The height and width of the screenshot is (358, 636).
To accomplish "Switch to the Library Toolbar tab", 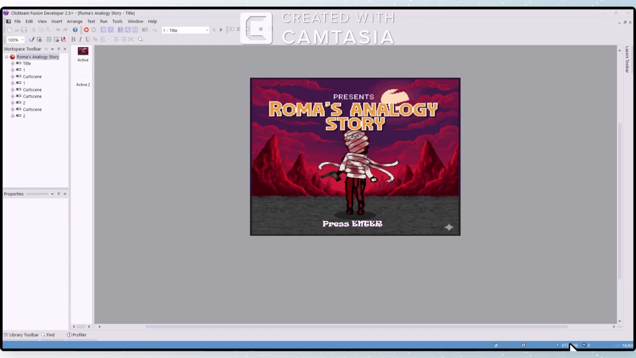I will point(21,335).
